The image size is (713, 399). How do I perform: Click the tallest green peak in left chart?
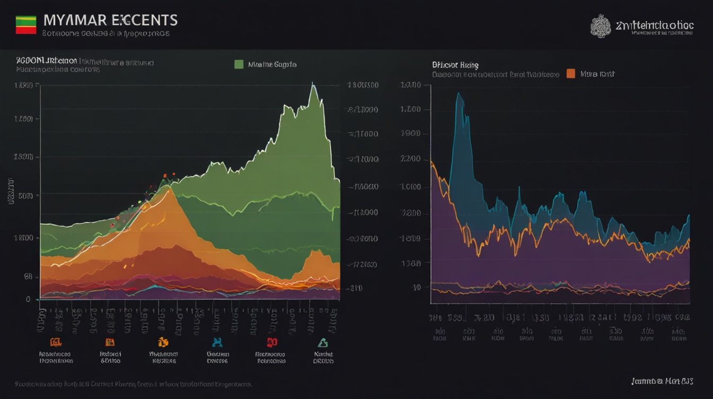[314, 85]
